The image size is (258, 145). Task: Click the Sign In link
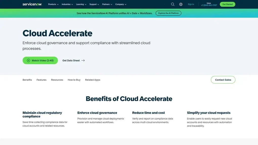point(191,4)
